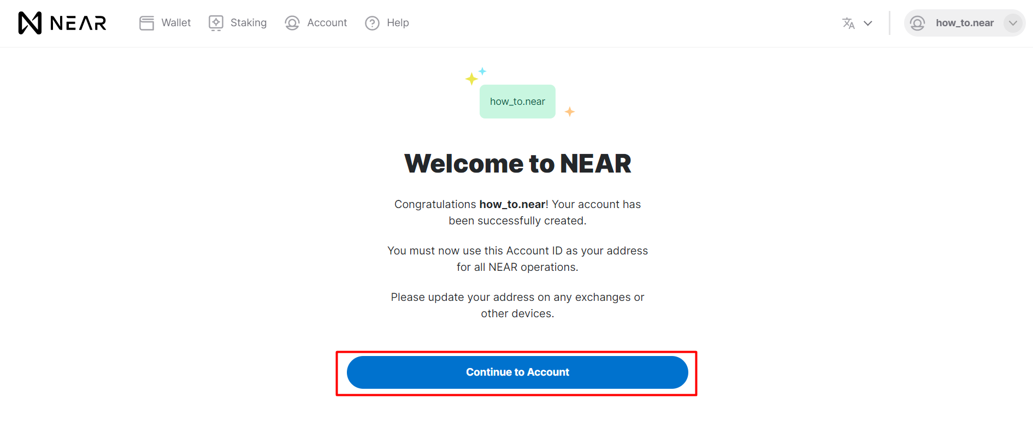Navigate to Staking from top menu
The width and height of the screenshot is (1033, 427).
click(249, 22)
